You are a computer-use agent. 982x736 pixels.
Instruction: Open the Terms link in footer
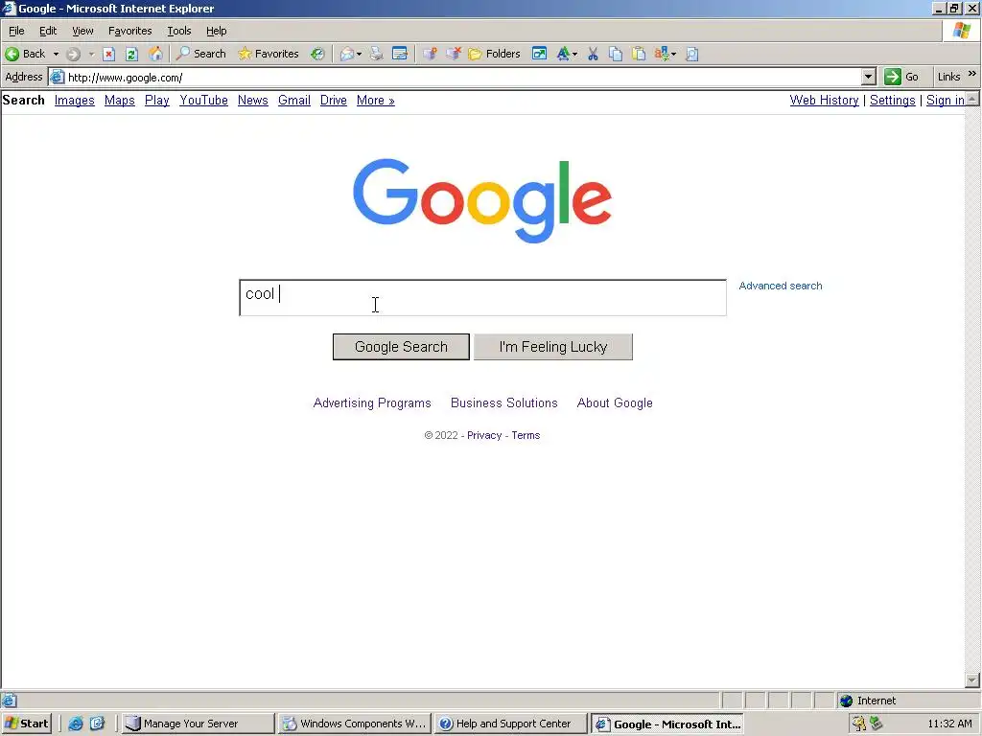[526, 436]
